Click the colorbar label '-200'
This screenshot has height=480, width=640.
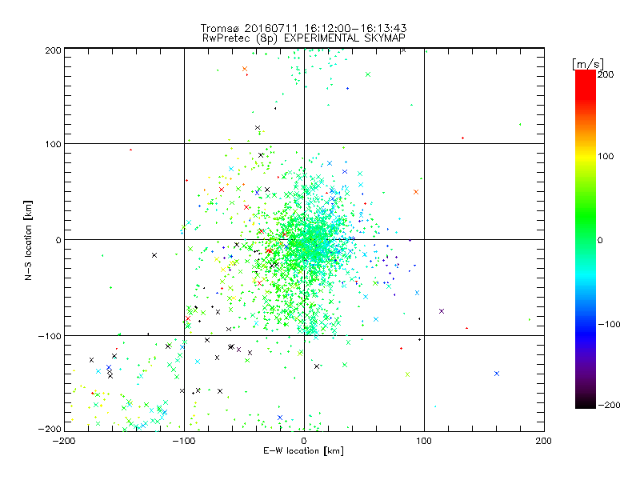click(x=609, y=406)
